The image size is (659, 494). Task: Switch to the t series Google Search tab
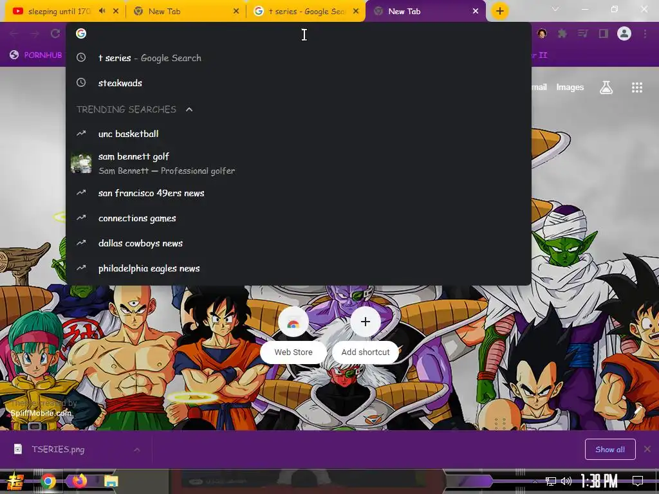(x=306, y=12)
